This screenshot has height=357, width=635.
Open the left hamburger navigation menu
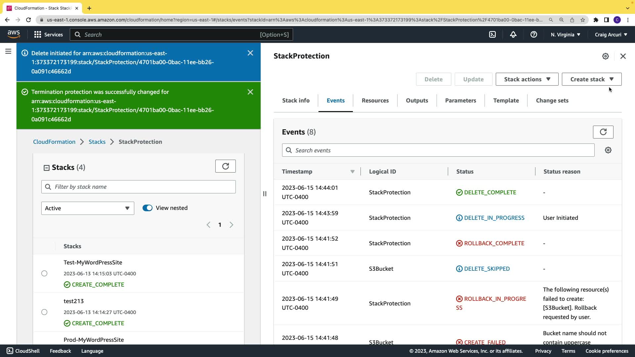[x=8, y=52]
